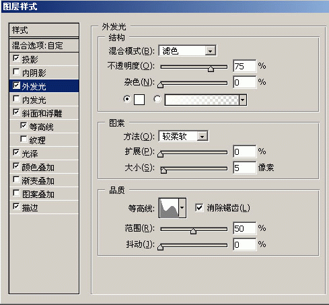Screen dimensions: 329x305
Task: Select the solid color radio button
Action: point(127,99)
